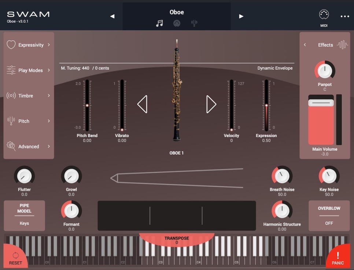Click the OBOE 1 instrument label
This screenshot has height=270, width=354.
pos(177,153)
